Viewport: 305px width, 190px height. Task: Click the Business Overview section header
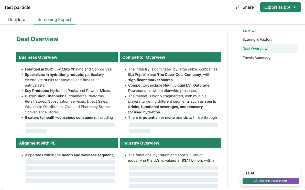click(x=67, y=57)
